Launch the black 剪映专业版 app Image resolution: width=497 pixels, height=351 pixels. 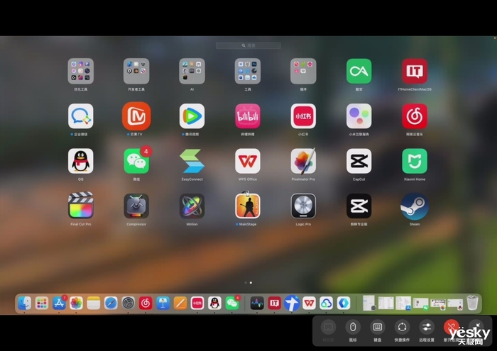pyautogui.click(x=359, y=206)
